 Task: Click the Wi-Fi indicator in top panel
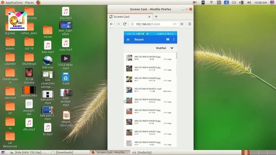(211, 3)
